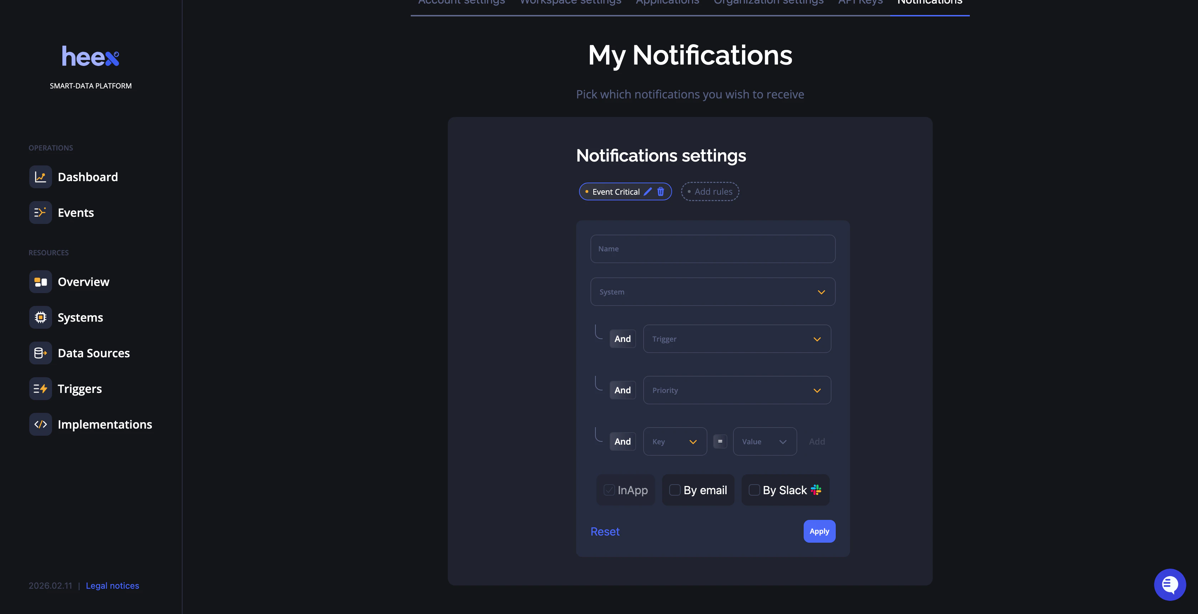Open Triggers via its lightning icon
Viewport: 1198px width, 614px height.
click(x=40, y=388)
